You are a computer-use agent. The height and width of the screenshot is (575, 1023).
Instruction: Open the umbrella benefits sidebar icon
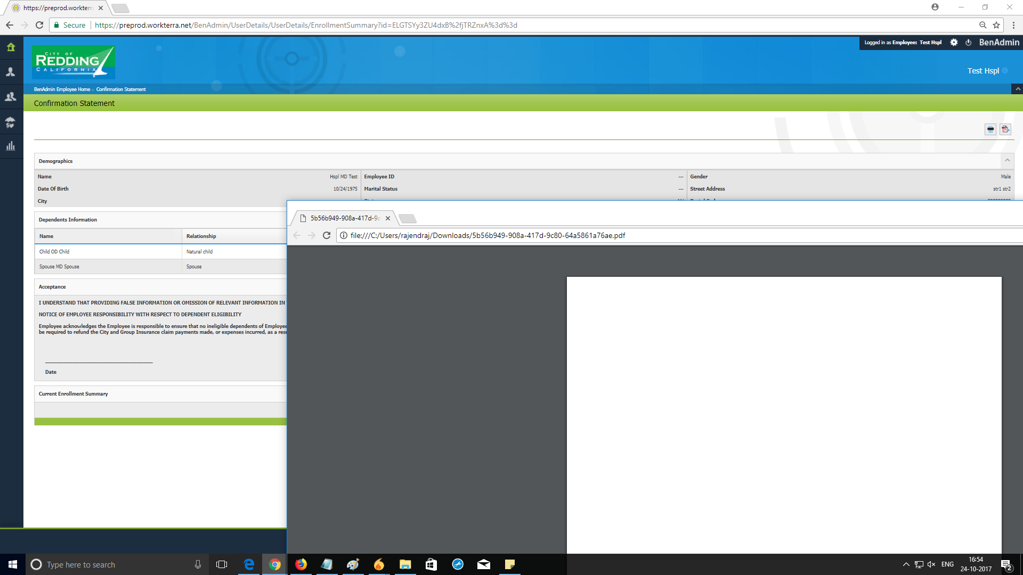(11, 122)
